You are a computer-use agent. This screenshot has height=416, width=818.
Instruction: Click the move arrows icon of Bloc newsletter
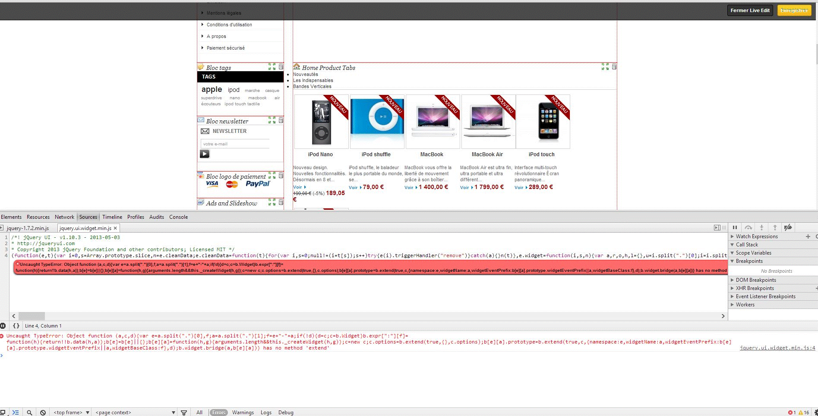tap(272, 120)
